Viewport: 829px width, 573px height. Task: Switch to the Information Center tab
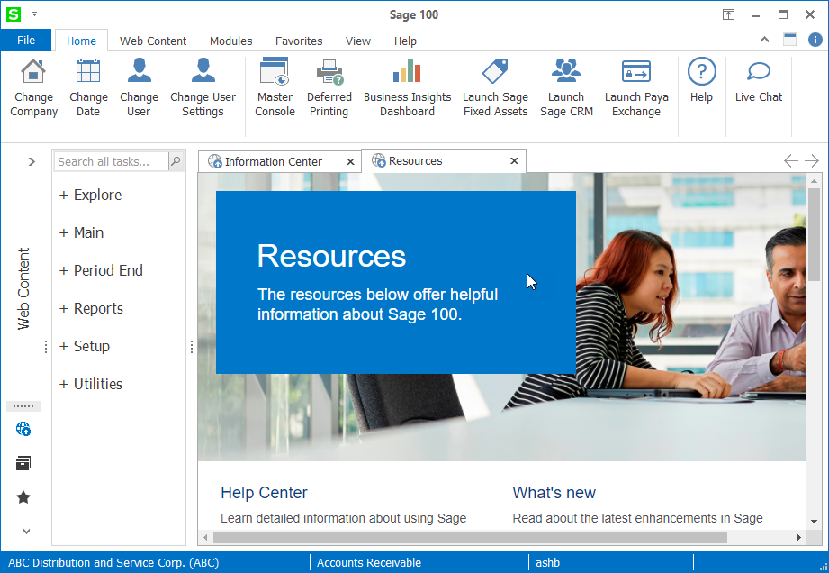click(273, 162)
